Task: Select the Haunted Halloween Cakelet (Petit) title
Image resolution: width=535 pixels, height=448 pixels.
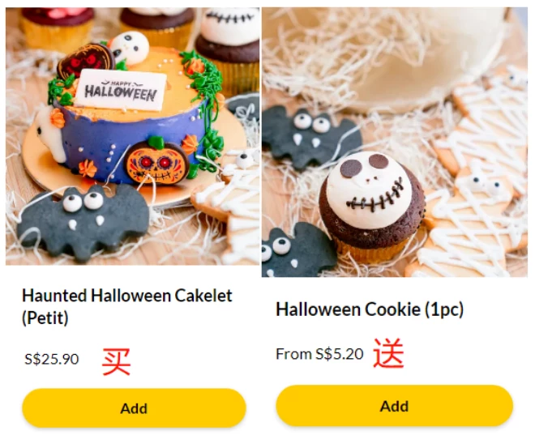Action: click(x=127, y=306)
